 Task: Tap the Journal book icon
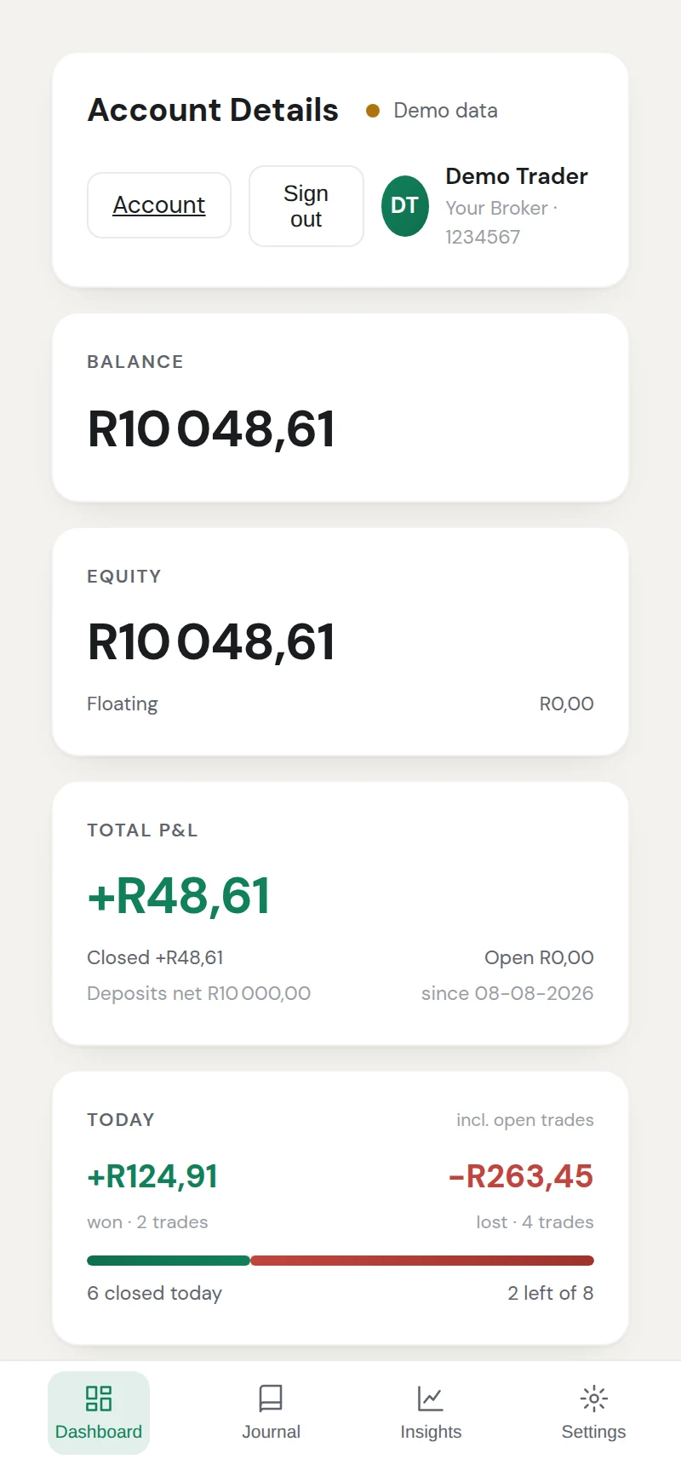(x=271, y=1398)
